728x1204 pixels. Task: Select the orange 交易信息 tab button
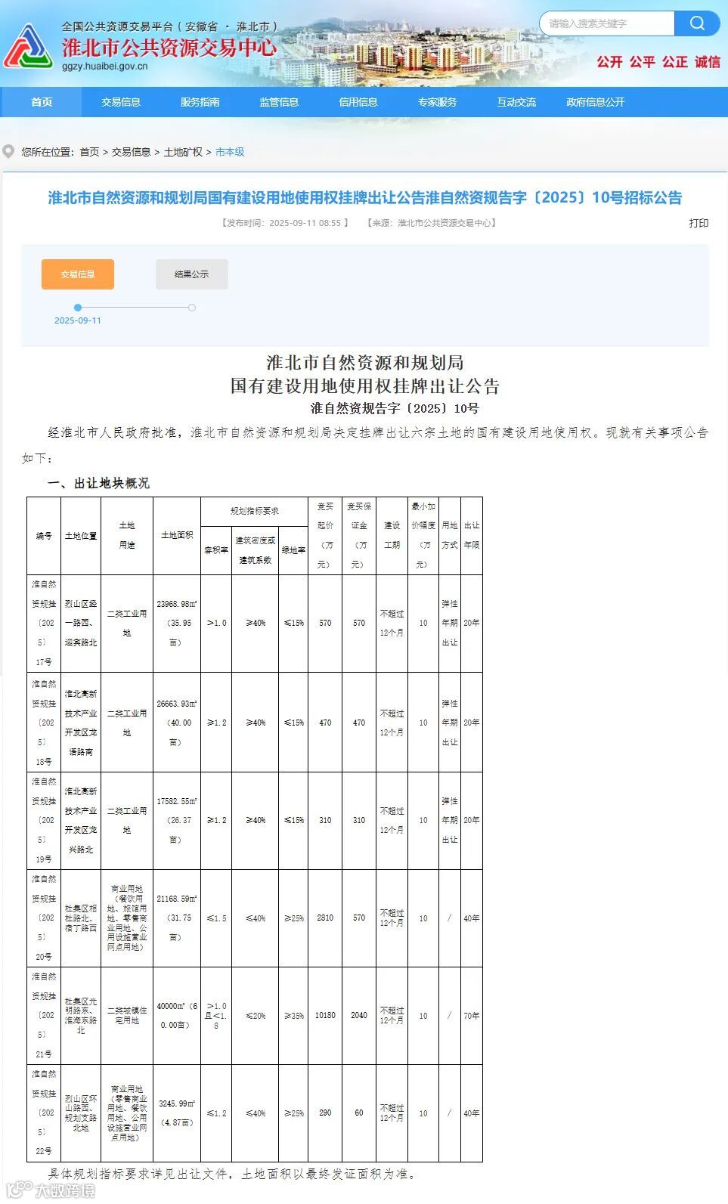pyautogui.click(x=78, y=274)
